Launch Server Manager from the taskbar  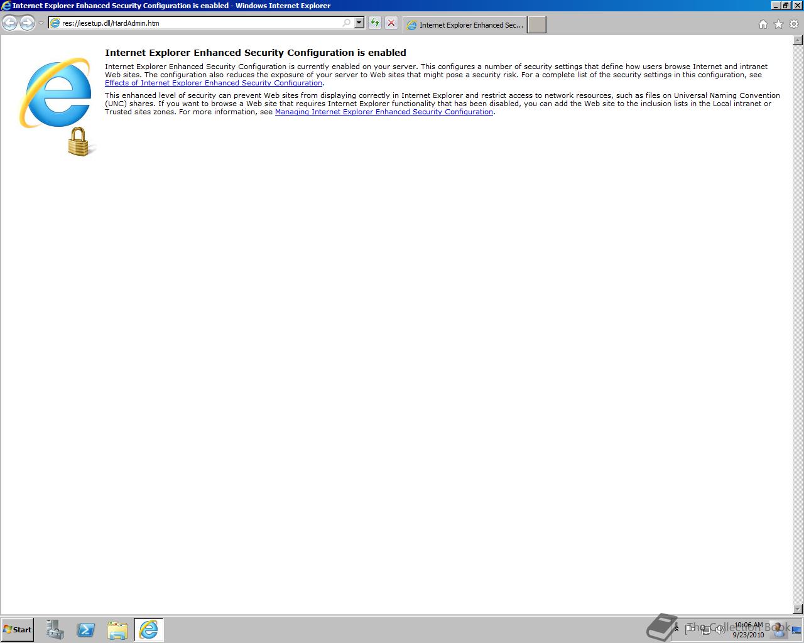(55, 630)
